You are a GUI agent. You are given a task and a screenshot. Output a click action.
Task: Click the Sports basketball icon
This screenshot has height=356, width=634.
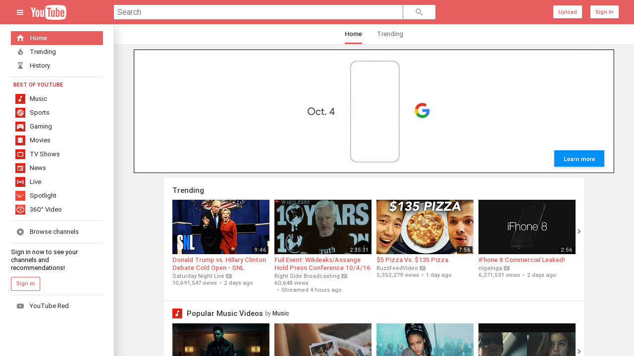click(20, 113)
